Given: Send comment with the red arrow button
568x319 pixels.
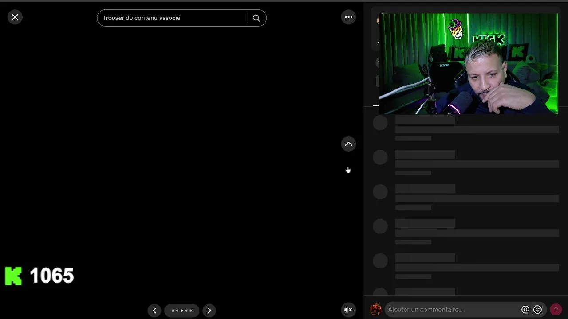Looking at the screenshot, I should coord(556,310).
